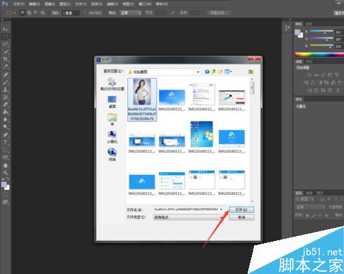Click the Feather value input field

coord(71,13)
